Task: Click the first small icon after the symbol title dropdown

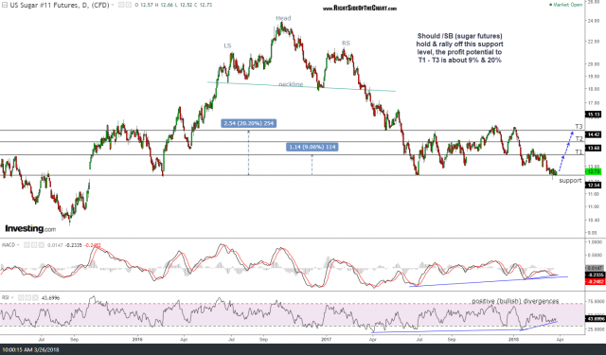Action: (x=121, y=5)
